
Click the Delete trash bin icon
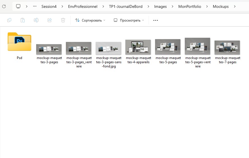point(63,20)
